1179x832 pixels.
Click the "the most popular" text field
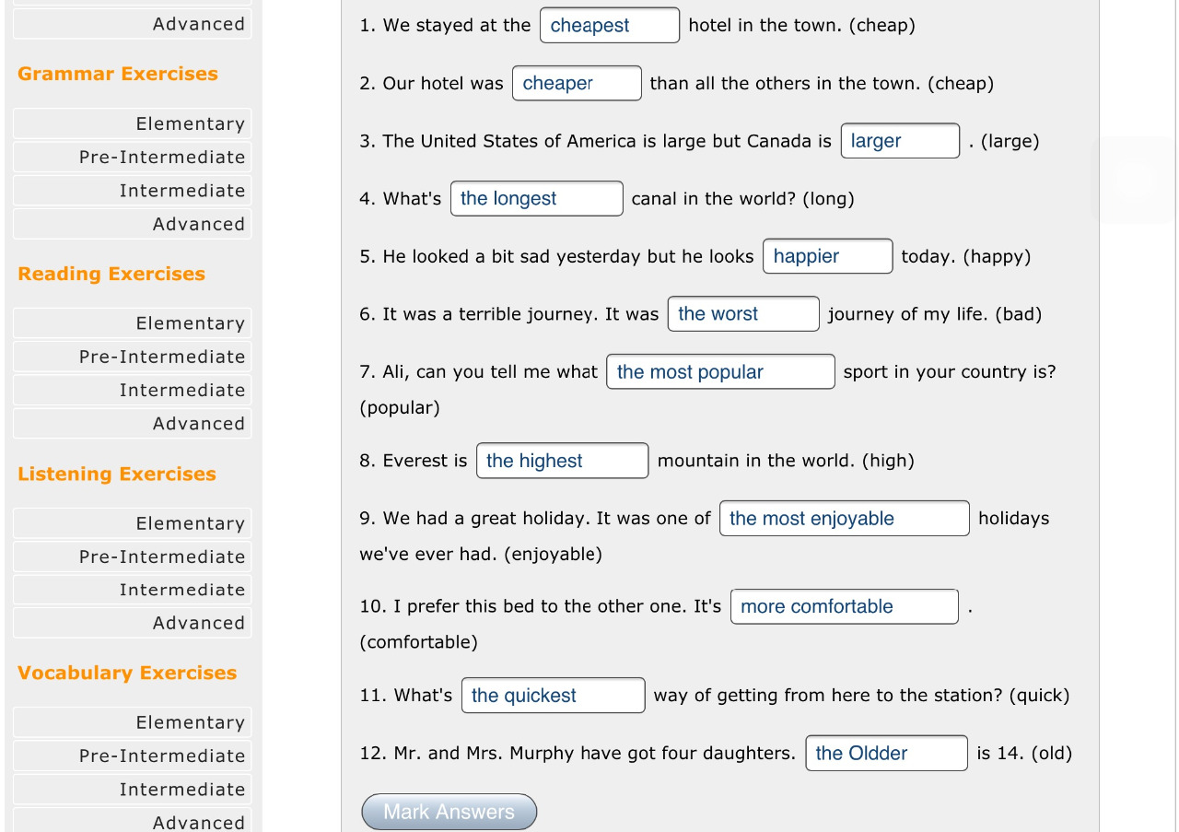pyautogui.click(x=720, y=371)
